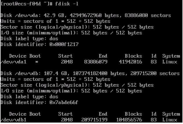Image resolution: width=183 pixels, height=124 pixels.
Task: Click the fdisk -l command text
Action: click(x=67, y=4)
